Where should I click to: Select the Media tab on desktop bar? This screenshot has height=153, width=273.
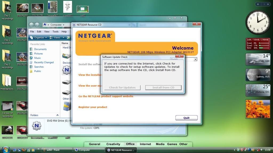click(160, 144)
